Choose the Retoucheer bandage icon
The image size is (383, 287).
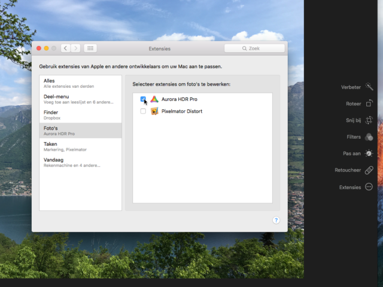tap(369, 170)
